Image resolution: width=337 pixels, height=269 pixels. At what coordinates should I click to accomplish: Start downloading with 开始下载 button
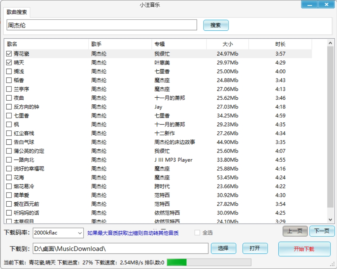(x=304, y=248)
